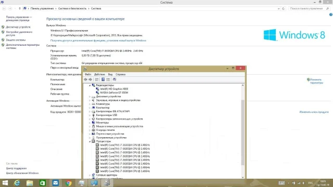Collapse the Процессоры node
This screenshot has width=333, height=187.
coord(90,141)
